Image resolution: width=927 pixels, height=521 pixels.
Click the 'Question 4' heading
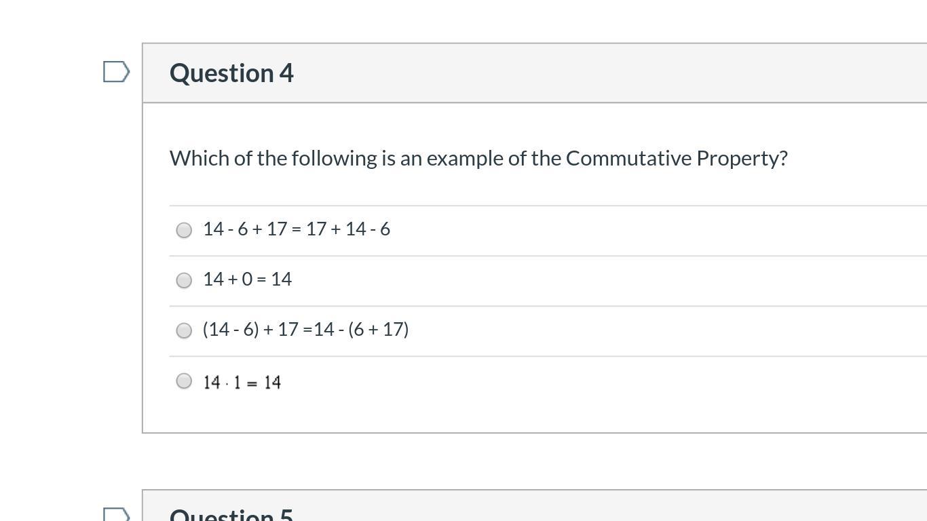tap(231, 73)
